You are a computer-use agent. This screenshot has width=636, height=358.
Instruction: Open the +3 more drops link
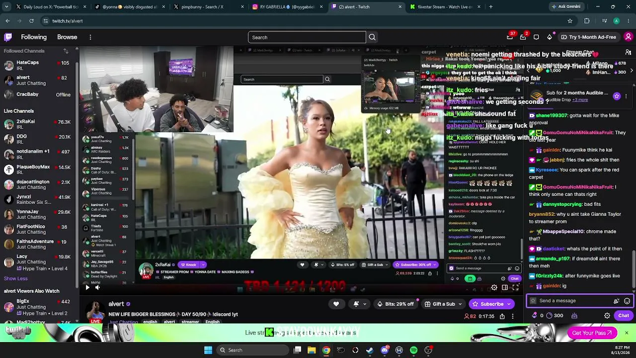(x=580, y=100)
